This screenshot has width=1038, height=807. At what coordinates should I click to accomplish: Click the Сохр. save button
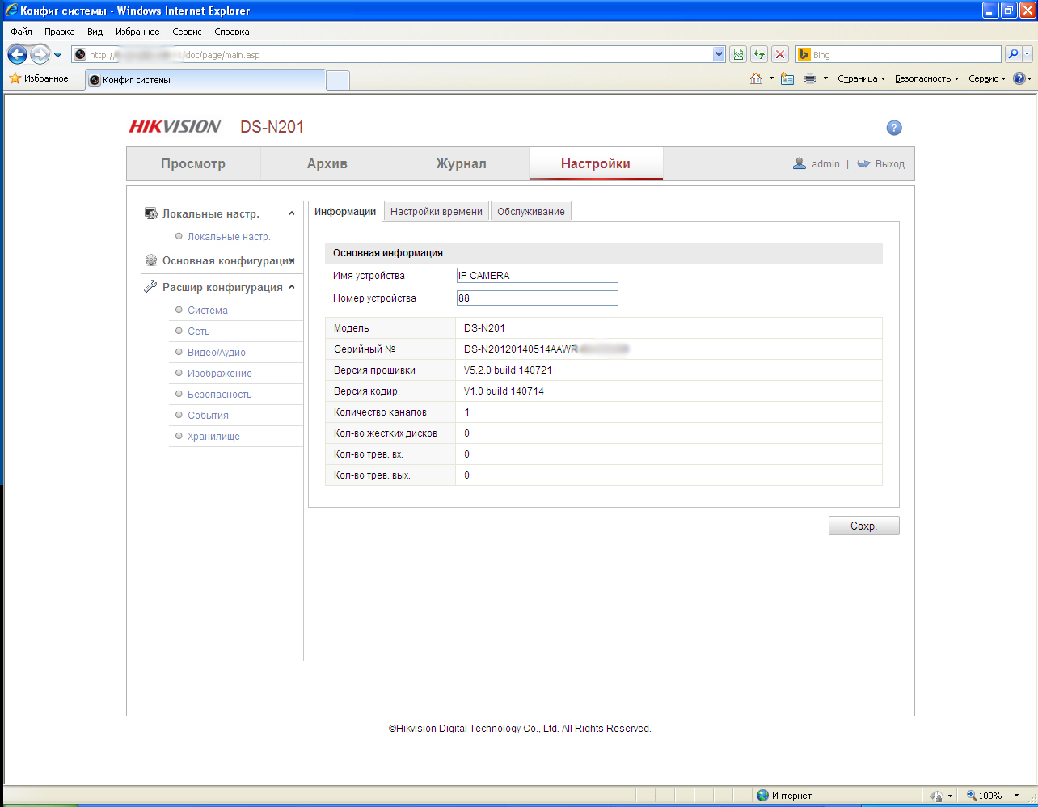coord(863,526)
